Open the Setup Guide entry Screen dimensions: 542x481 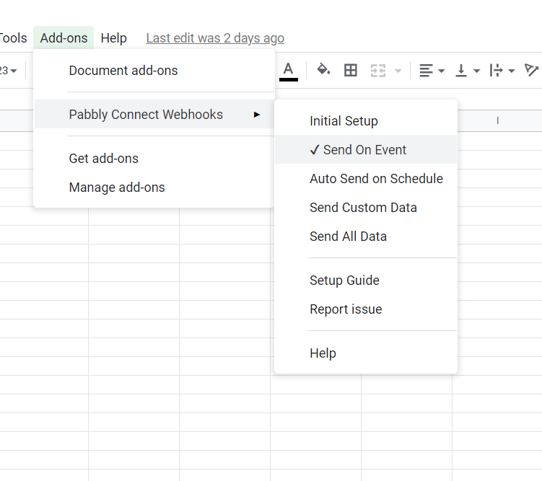click(x=366, y=280)
